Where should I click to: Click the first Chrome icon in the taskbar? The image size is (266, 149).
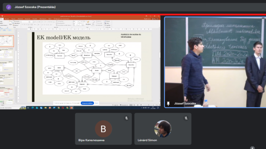click(59, 108)
